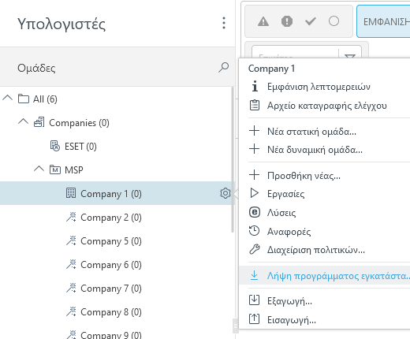The image size is (410, 339).
Task: Click plus icon beside Νέα στατική ομάδα
Action: 254,131
